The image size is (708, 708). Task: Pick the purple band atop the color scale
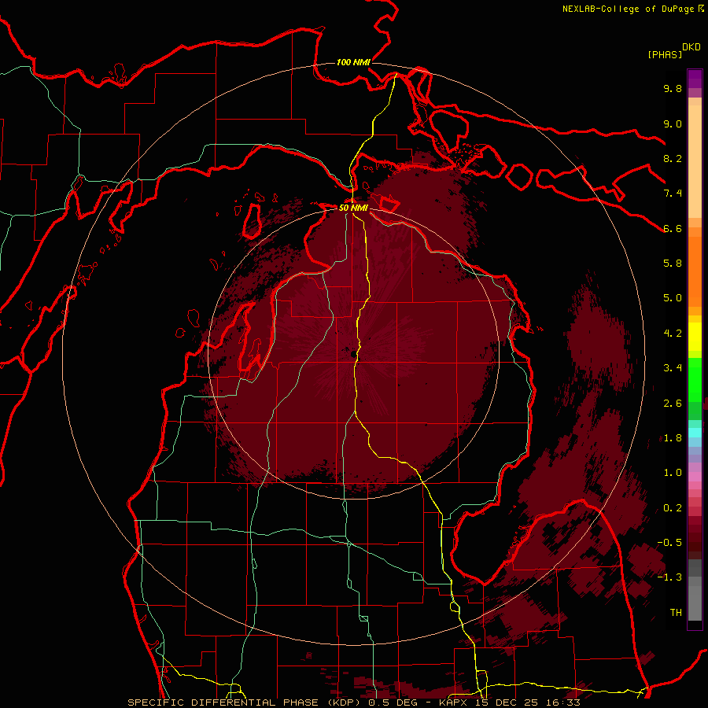point(695,79)
